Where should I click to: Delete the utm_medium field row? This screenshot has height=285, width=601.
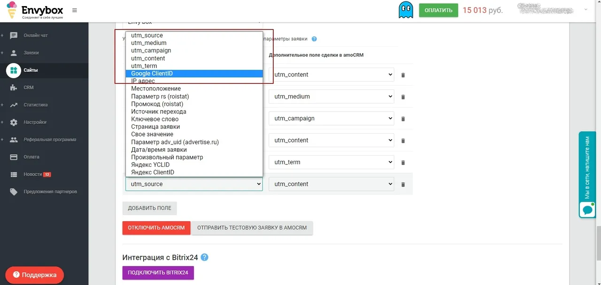point(403,97)
